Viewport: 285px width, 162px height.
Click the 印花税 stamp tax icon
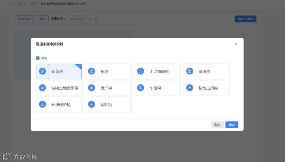42,71
